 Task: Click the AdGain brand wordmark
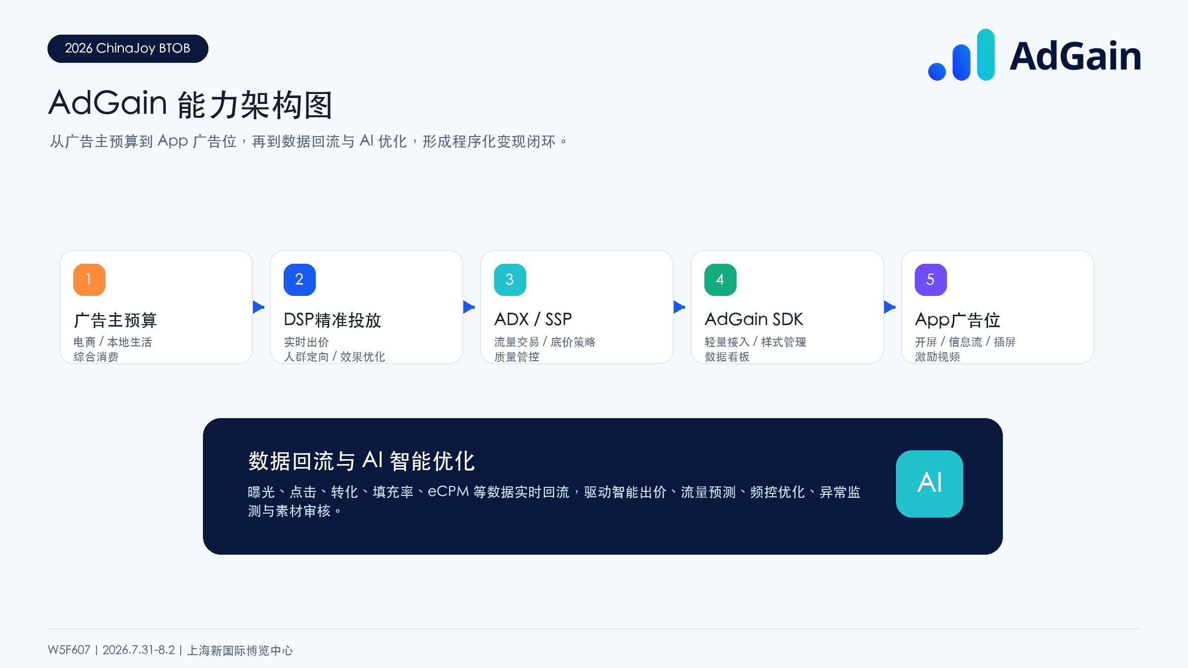tap(1075, 56)
